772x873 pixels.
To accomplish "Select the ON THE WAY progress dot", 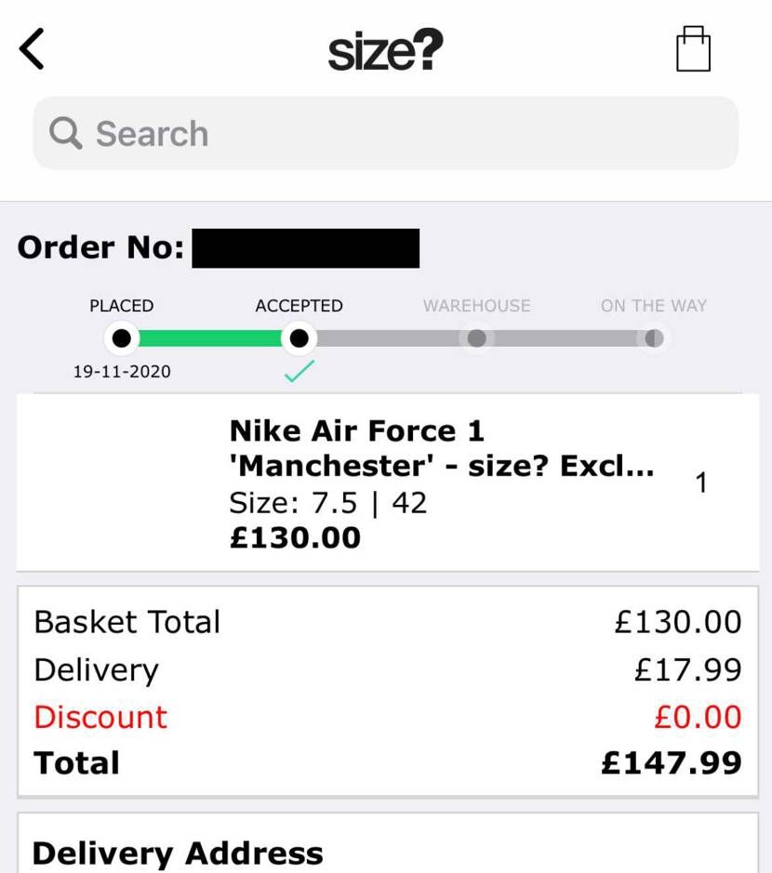I will [654, 338].
